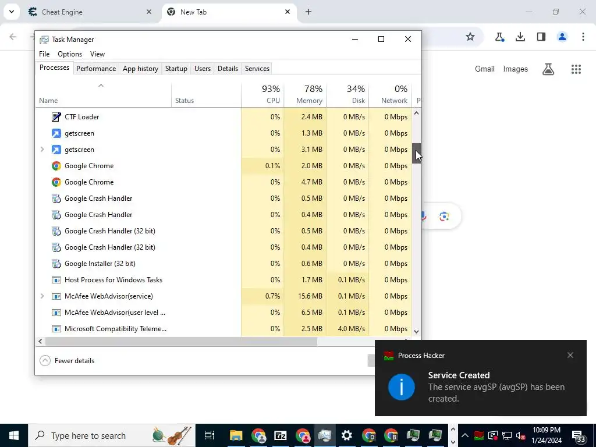The height and width of the screenshot is (447, 596).
Task: Show hidden tray icons chevron
Action: [465, 435]
